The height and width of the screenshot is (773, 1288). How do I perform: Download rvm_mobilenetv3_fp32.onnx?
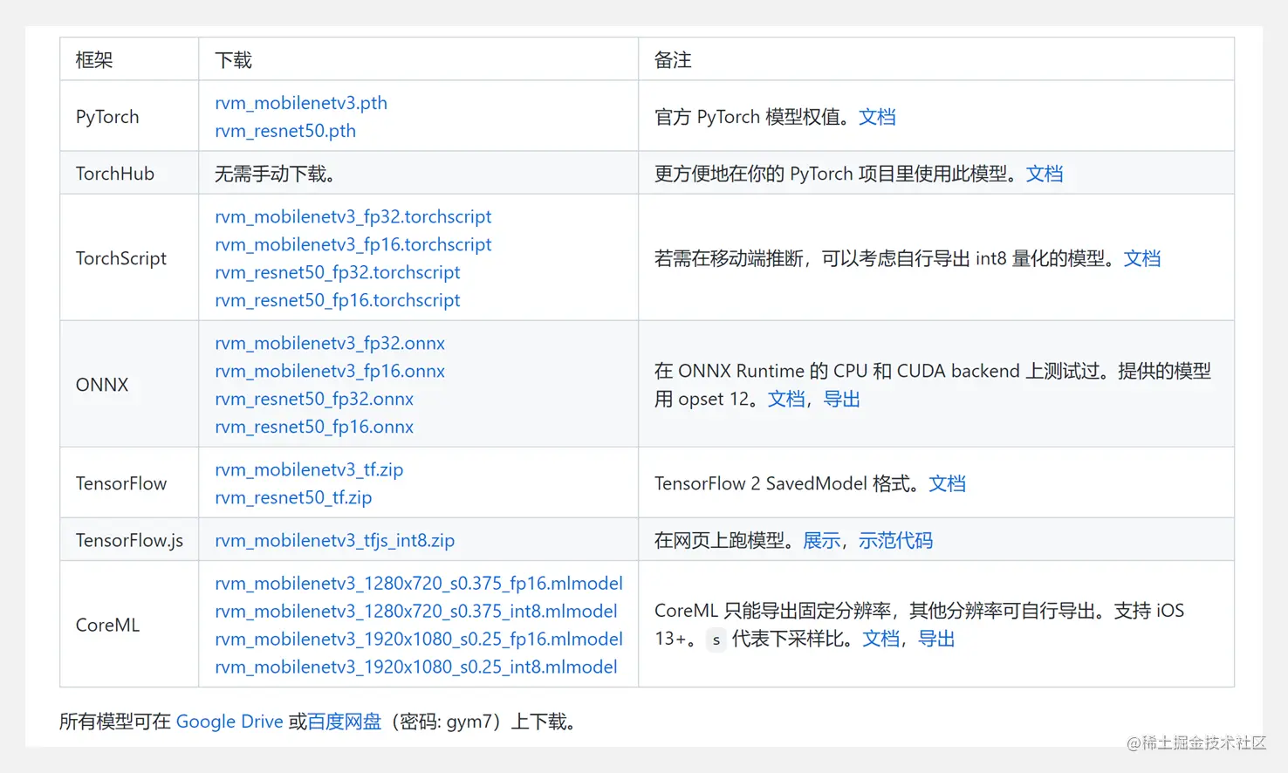click(330, 343)
